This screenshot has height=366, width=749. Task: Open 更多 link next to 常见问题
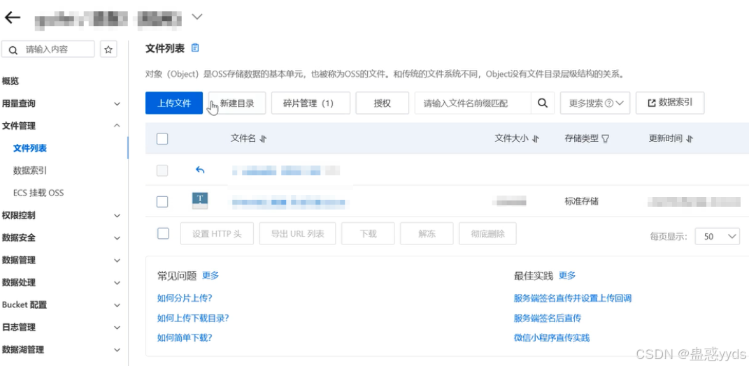pyautogui.click(x=211, y=275)
